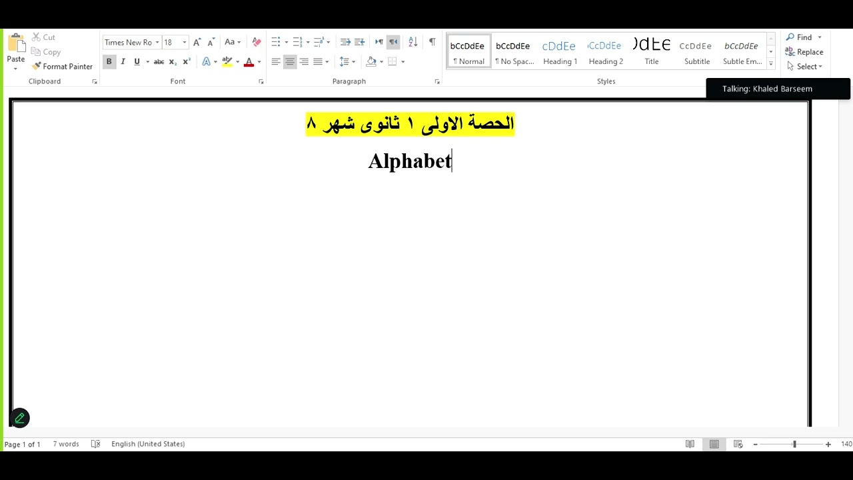Apply Text Effects A icon
The height and width of the screenshot is (480, 853).
tap(206, 61)
